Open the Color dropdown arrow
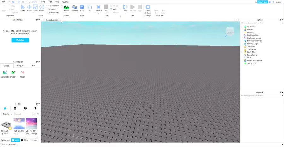The height and width of the screenshot is (151, 284). coord(106,13)
